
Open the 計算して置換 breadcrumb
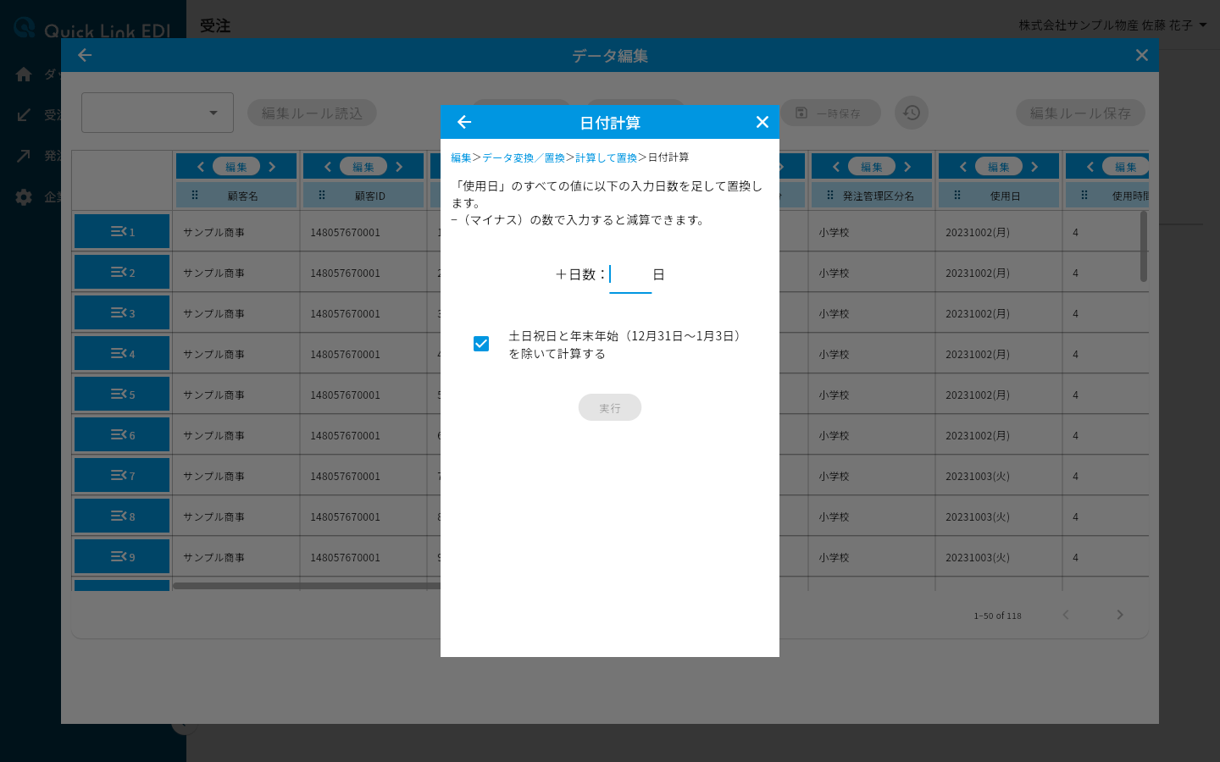pos(607,158)
